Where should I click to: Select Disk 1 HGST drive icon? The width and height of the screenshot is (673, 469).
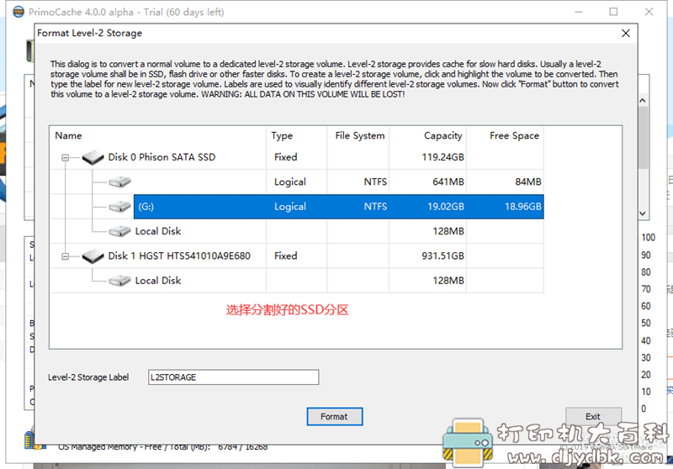click(x=93, y=256)
